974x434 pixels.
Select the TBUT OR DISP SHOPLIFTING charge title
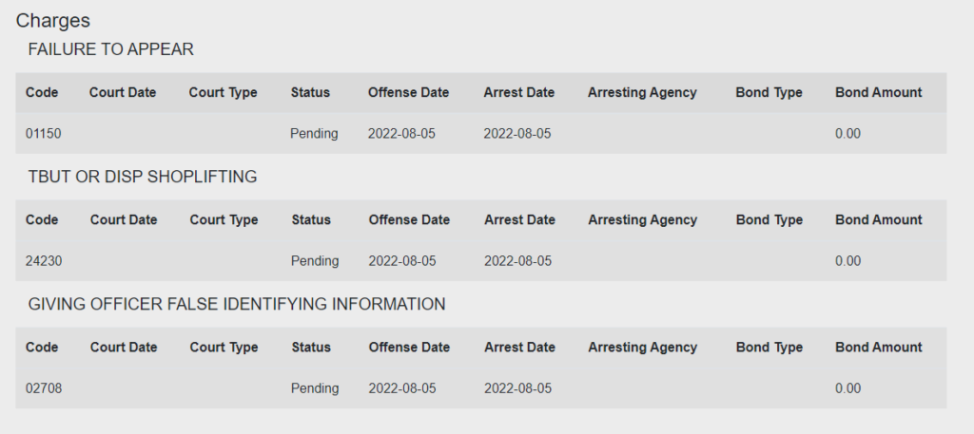tap(143, 177)
